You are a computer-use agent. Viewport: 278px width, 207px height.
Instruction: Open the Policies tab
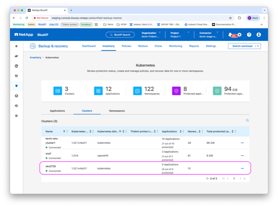[126, 46]
